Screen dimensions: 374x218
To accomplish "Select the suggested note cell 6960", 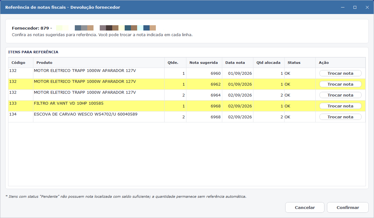I will (204, 73).
